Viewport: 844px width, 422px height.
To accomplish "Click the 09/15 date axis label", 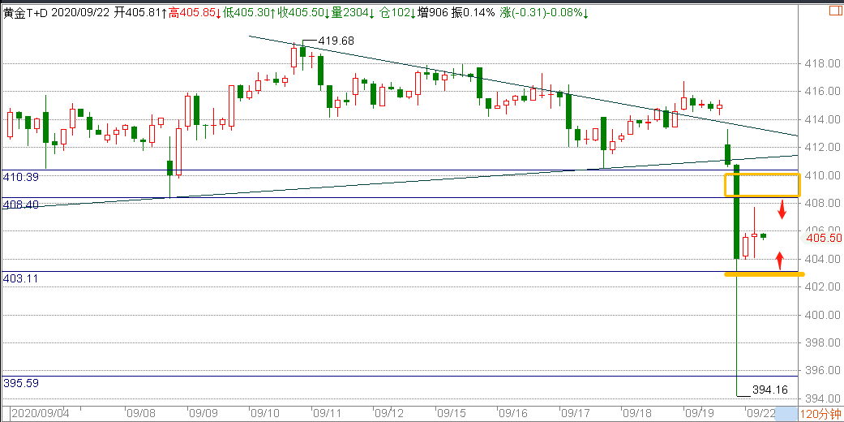I will point(451,414).
